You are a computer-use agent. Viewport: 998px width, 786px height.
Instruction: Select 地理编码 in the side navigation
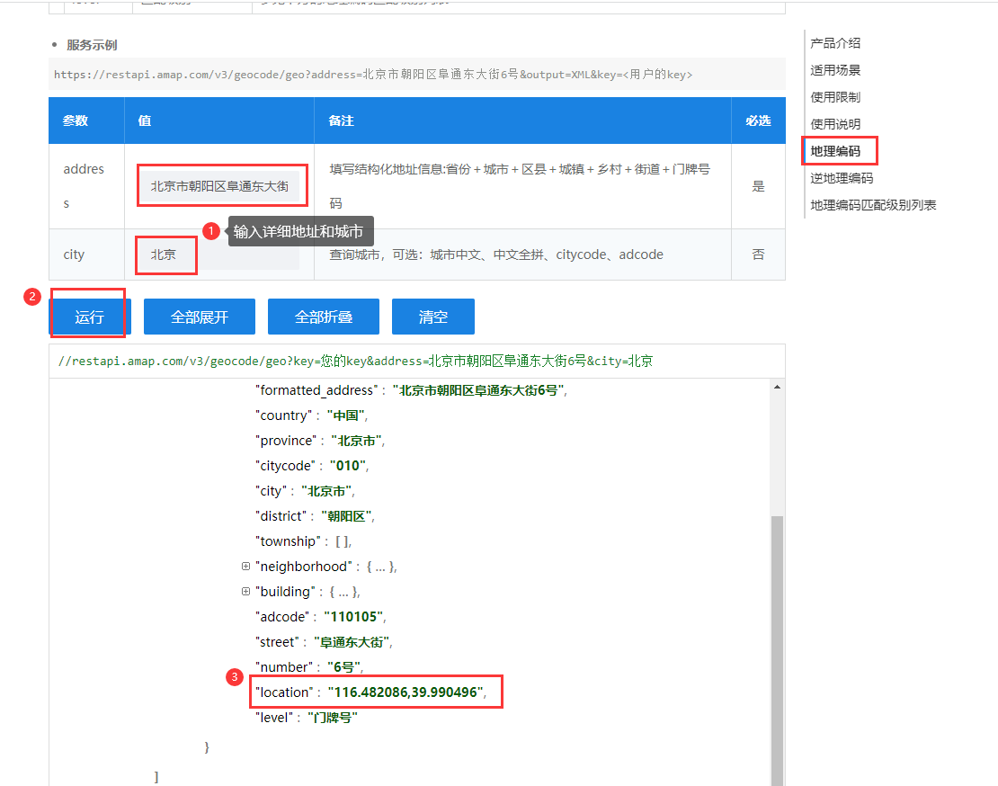(835, 151)
